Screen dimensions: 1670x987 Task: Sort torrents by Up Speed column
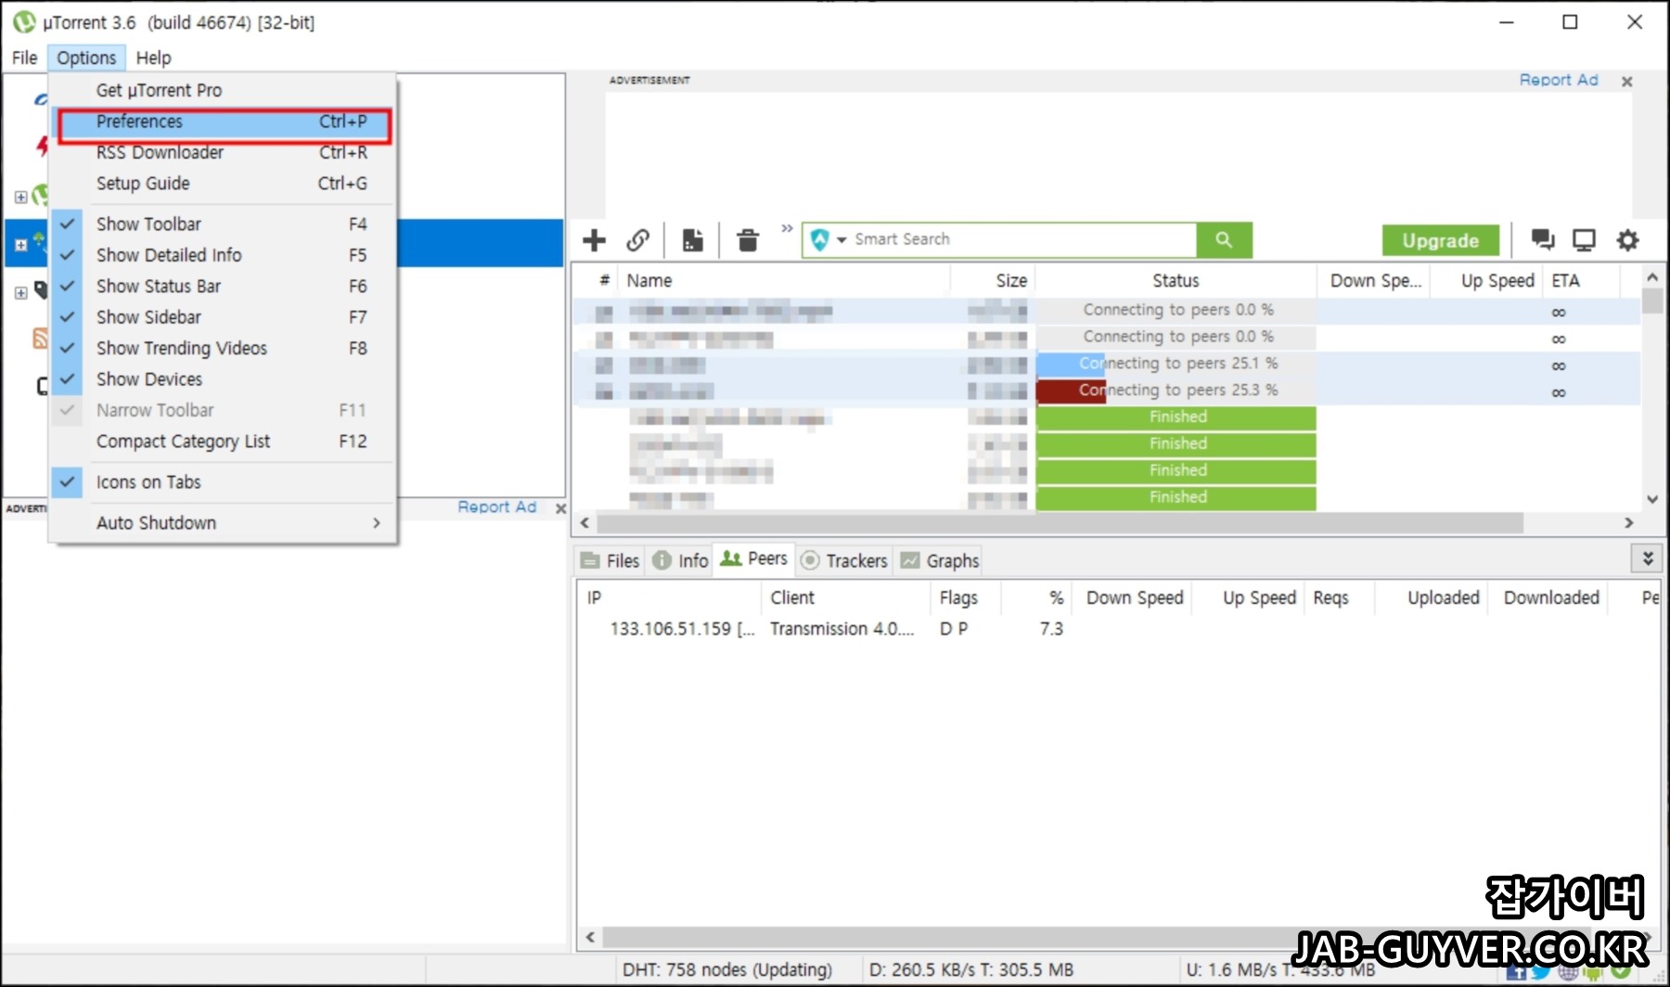(1486, 280)
